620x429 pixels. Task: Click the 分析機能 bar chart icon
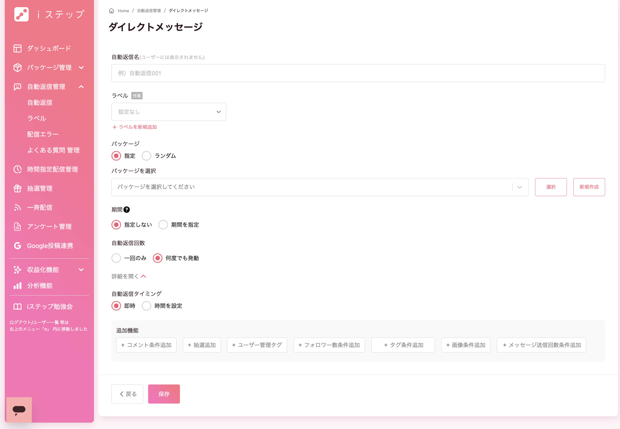pos(18,286)
